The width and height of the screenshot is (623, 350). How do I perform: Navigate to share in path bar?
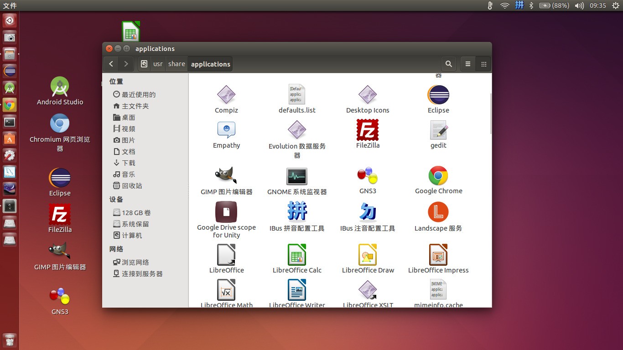(177, 64)
